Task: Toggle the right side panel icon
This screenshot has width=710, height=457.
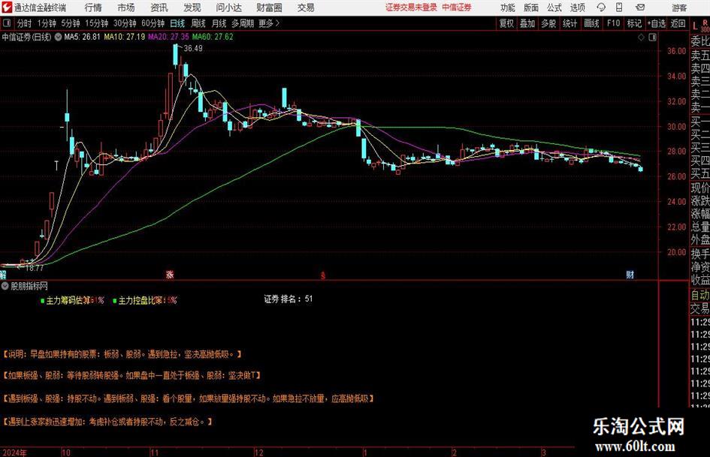Action: pos(652,38)
